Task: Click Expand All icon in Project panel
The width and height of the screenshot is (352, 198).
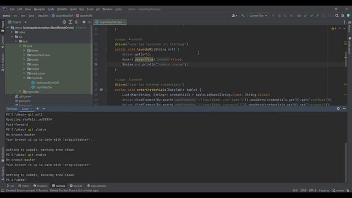Action: pos(70,22)
